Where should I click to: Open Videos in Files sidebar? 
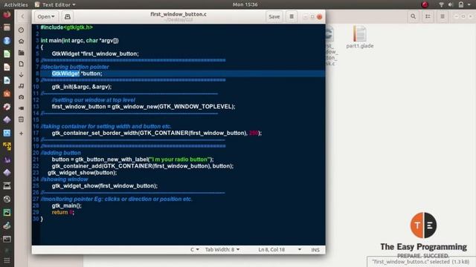point(21,108)
